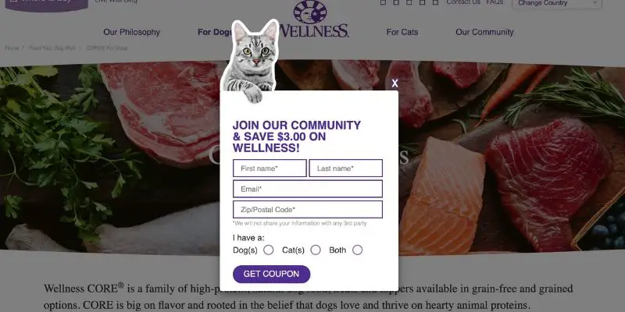Open the FAQs link
This screenshot has height=312, width=625.
pos(495,2)
